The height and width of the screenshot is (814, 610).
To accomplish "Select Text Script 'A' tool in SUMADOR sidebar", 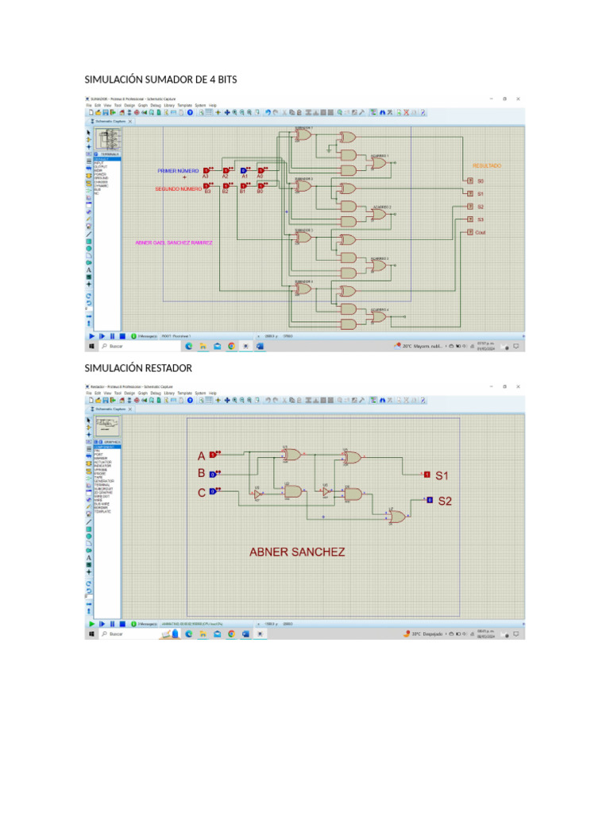I will (x=89, y=270).
